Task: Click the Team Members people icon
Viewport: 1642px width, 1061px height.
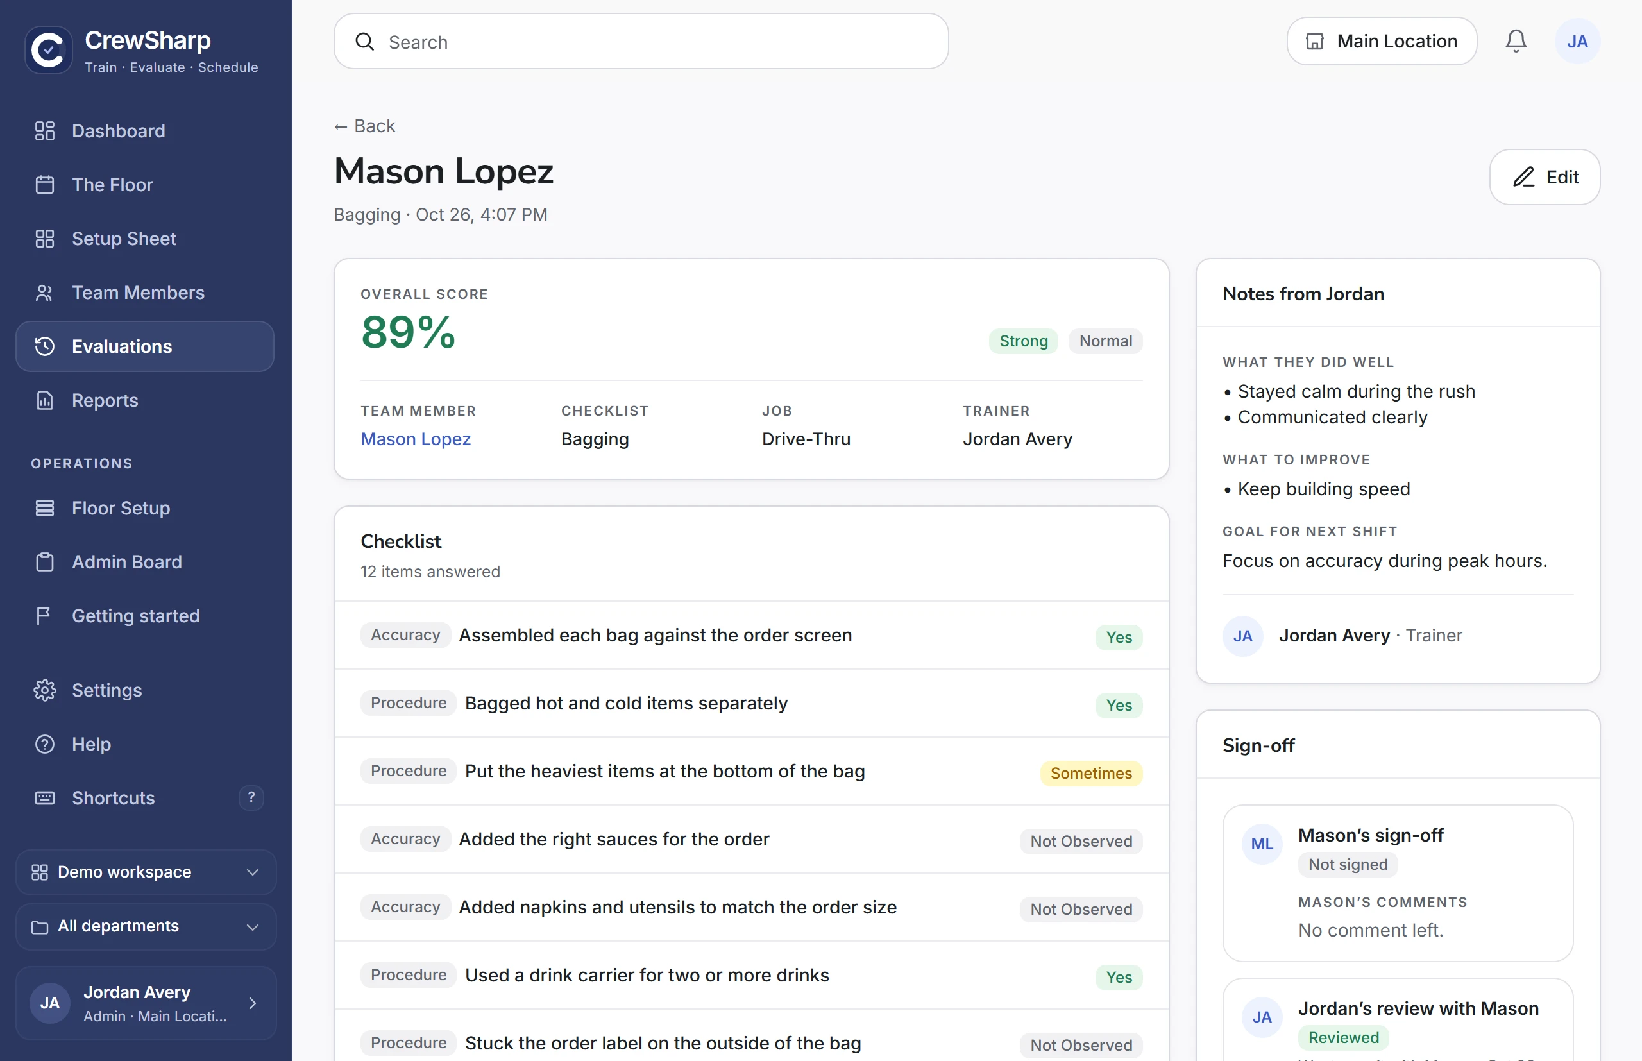Action: pos(45,293)
